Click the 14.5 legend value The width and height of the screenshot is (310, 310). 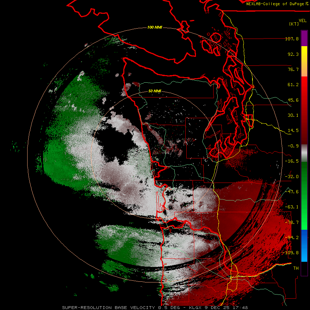pyautogui.click(x=293, y=131)
